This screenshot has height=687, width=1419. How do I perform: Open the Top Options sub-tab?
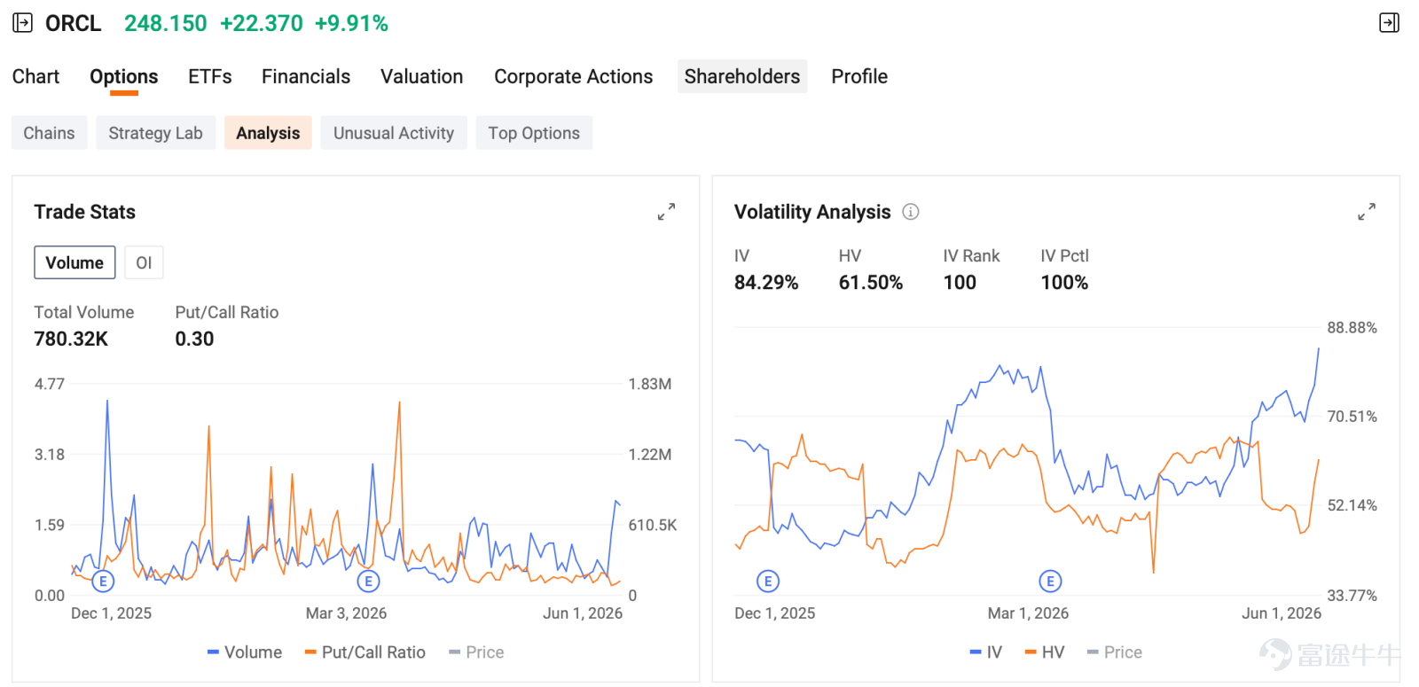tap(534, 133)
